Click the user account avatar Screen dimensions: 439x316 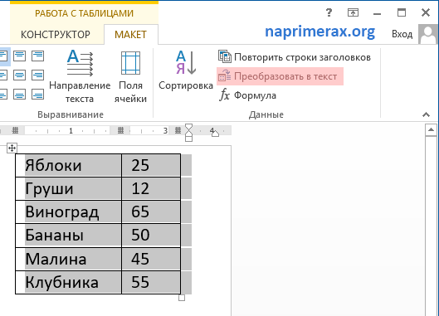pyautogui.click(x=428, y=34)
